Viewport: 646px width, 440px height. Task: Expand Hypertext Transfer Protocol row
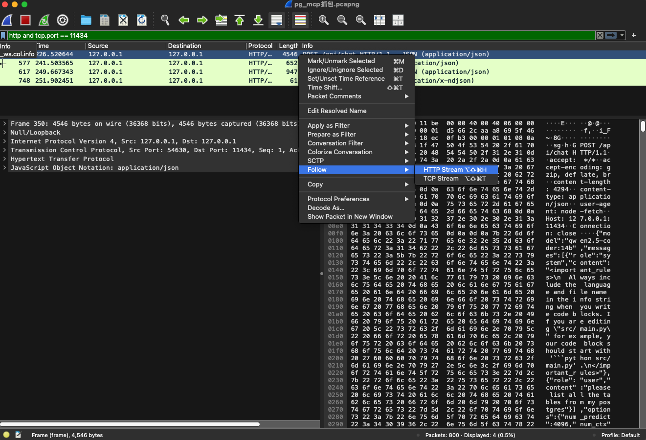[5, 159]
